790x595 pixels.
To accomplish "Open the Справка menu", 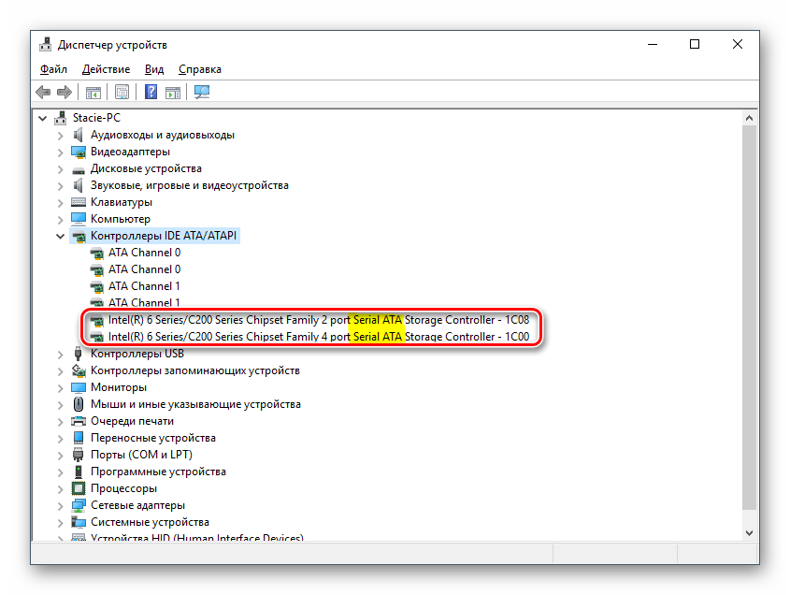I will tap(199, 69).
